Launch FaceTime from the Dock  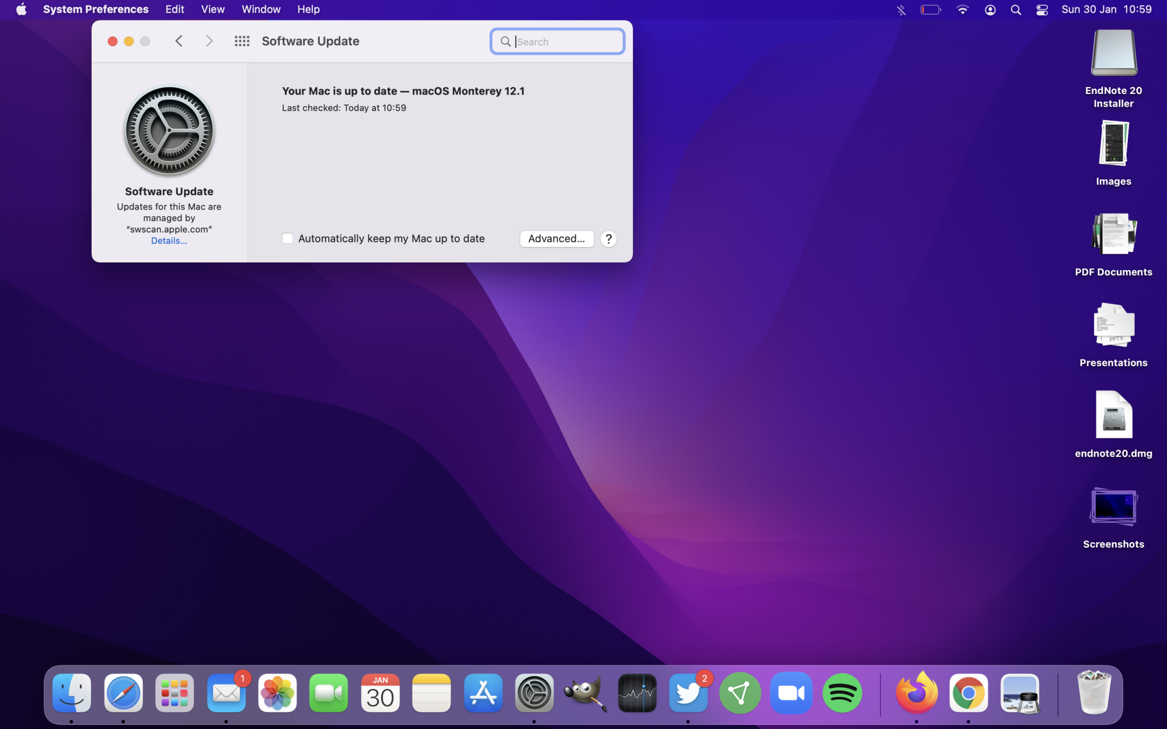click(x=328, y=693)
